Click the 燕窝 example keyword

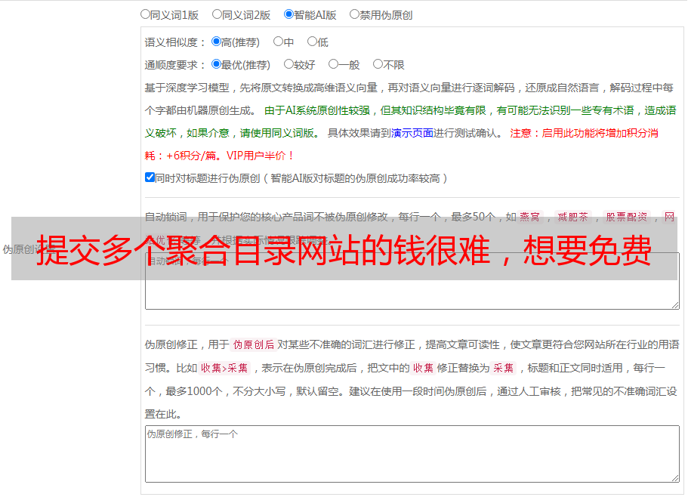pyautogui.click(x=529, y=217)
